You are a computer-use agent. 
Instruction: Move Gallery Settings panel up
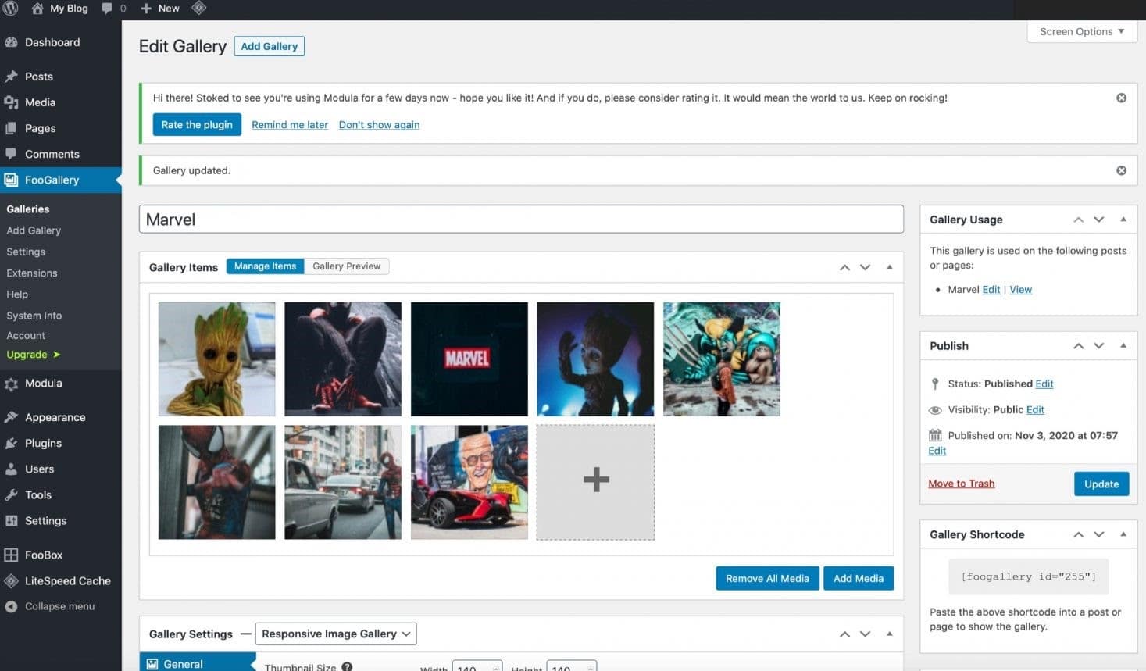tap(844, 634)
